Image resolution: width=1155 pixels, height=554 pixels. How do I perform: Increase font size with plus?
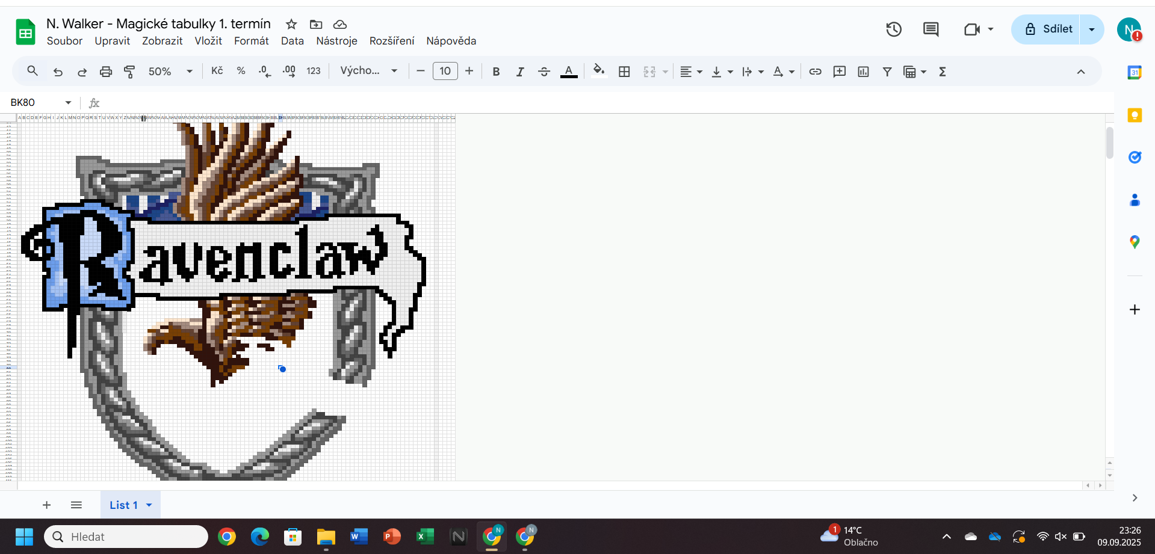[x=469, y=71]
